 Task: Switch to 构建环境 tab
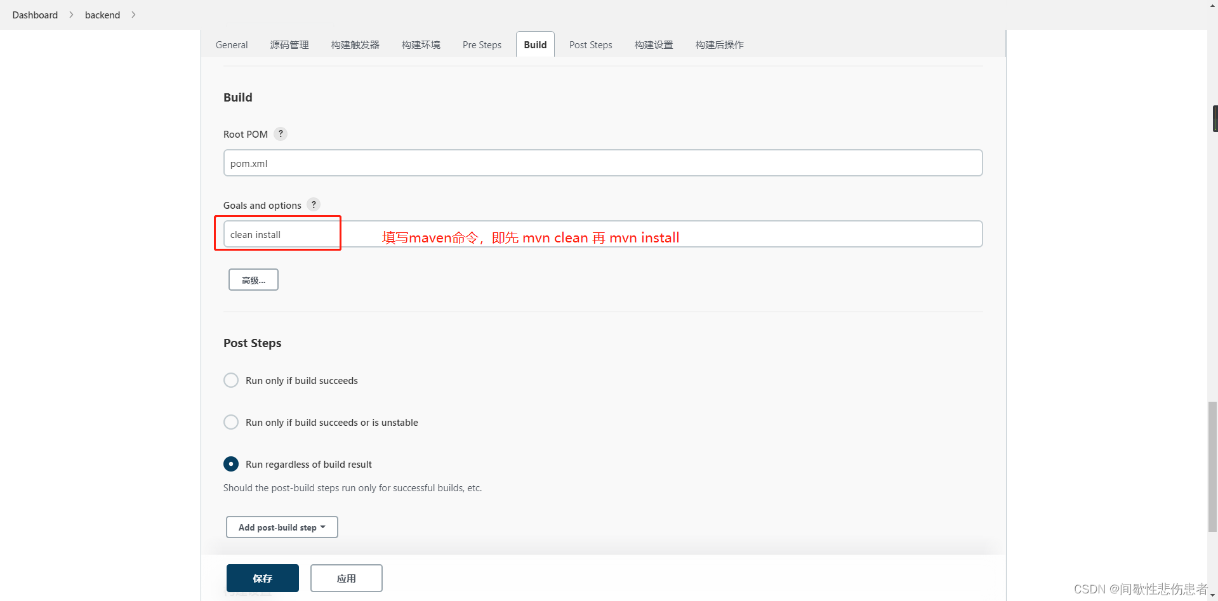pos(421,44)
